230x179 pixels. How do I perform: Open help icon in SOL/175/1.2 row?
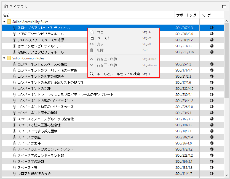212,149
